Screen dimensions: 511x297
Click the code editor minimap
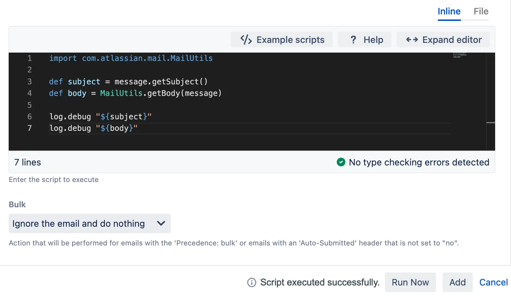tap(460, 56)
